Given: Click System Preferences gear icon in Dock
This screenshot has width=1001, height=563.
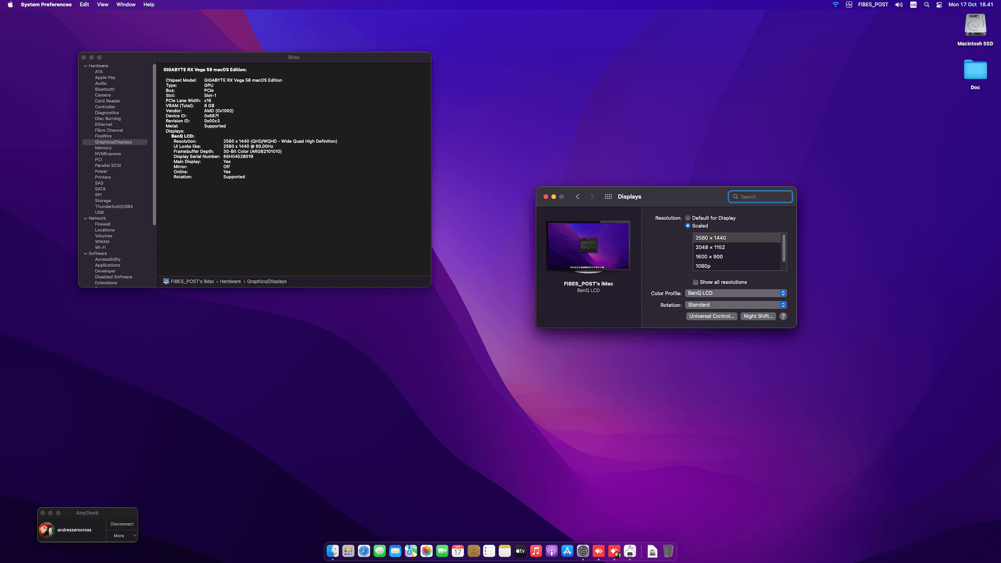Looking at the screenshot, I should click(583, 551).
